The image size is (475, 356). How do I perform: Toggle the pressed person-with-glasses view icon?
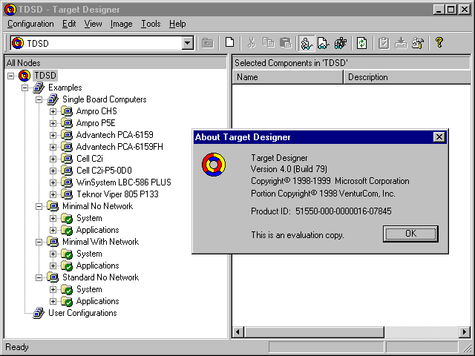tap(307, 43)
